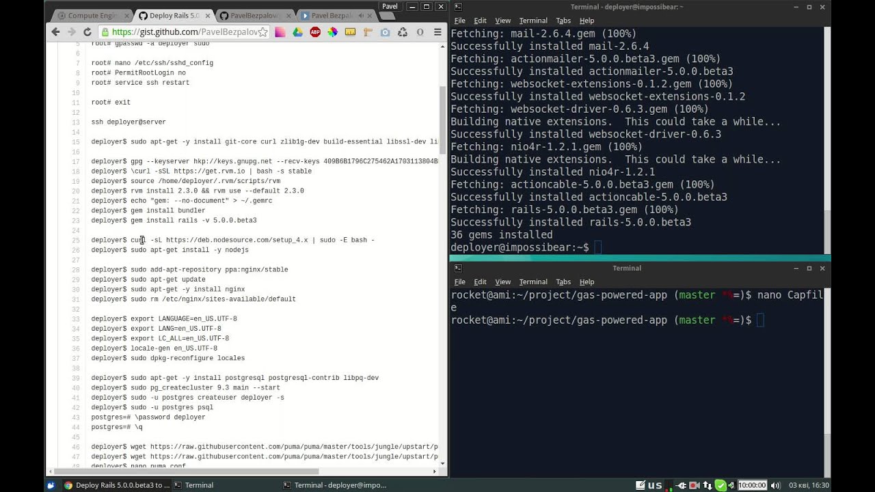Click the green HTTPS padlock

coord(105,32)
